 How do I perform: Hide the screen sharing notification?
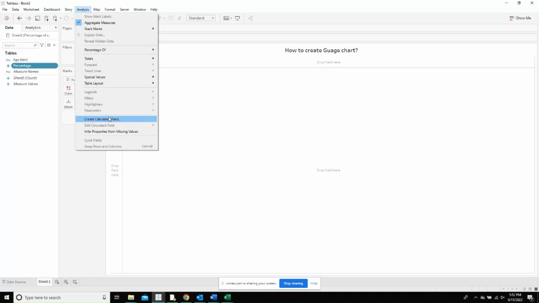tap(314, 283)
